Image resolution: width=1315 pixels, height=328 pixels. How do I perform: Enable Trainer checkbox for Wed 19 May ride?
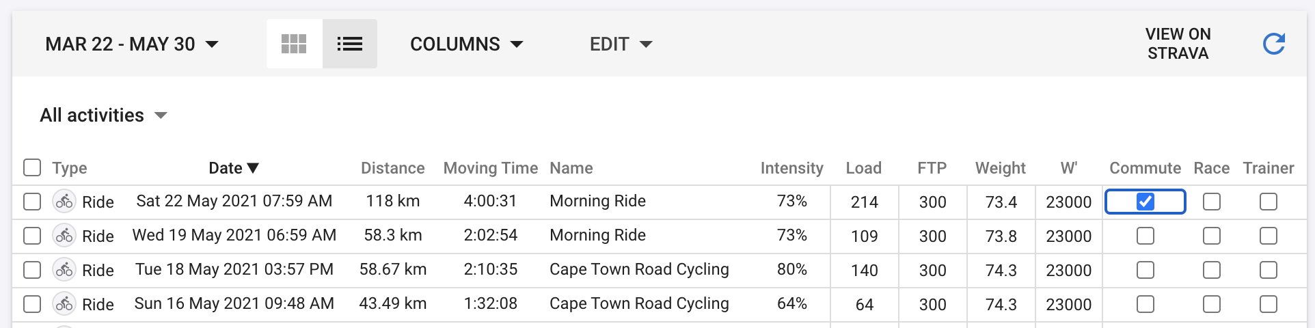tap(1269, 236)
